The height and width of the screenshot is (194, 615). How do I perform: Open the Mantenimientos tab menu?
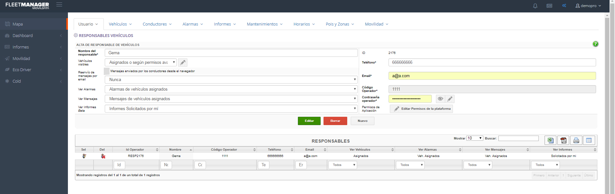tap(265, 24)
